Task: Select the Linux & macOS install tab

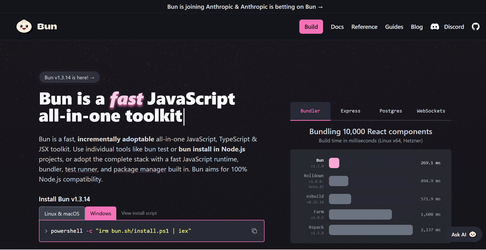Action: pos(62,213)
